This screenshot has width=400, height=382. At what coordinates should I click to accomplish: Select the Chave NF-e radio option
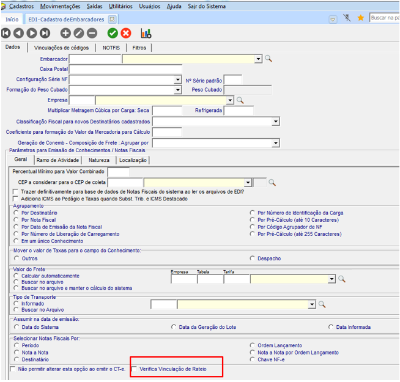[x=253, y=359]
